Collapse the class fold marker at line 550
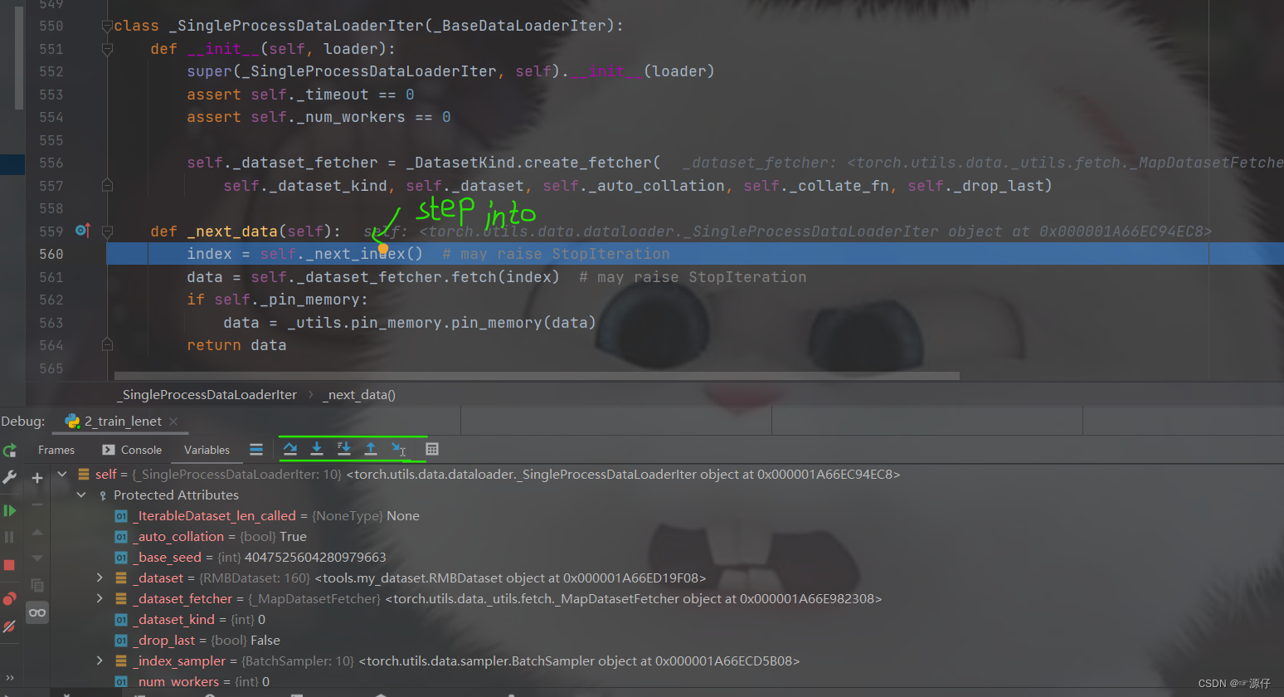The height and width of the screenshot is (697, 1284). (107, 27)
